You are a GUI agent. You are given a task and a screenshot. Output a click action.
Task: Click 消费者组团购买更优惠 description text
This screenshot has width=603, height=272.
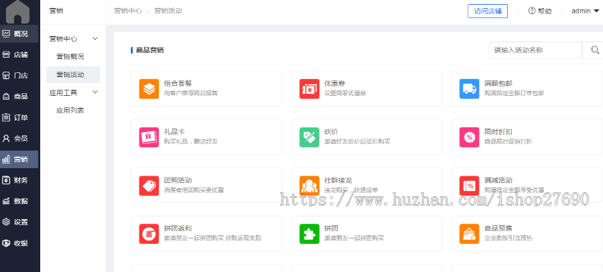pyautogui.click(x=194, y=190)
